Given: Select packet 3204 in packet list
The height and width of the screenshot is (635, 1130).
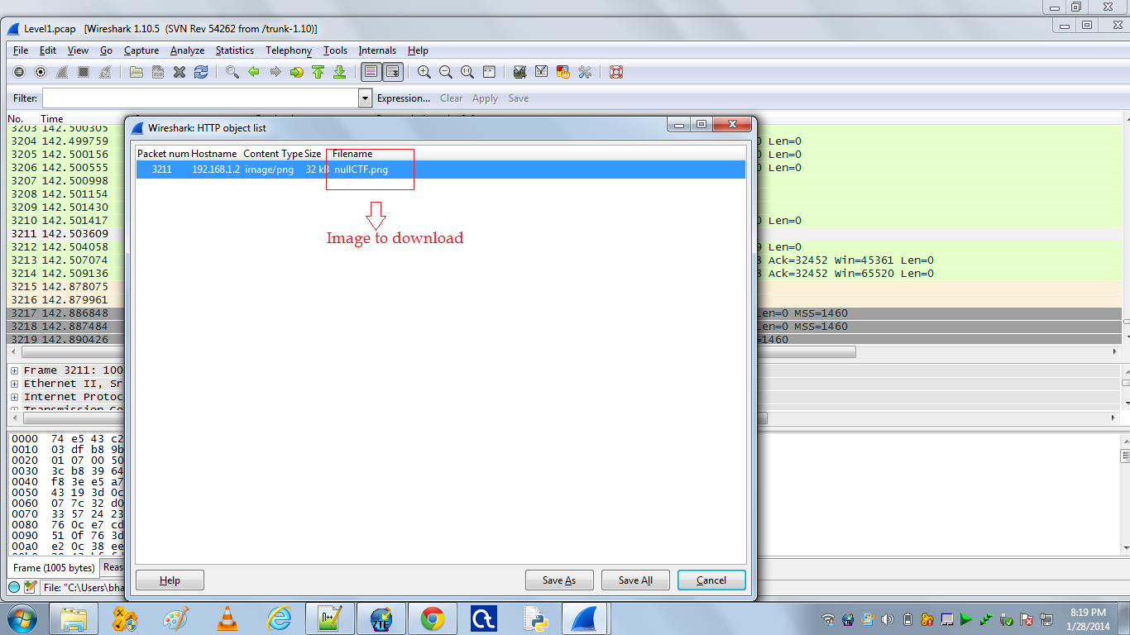Looking at the screenshot, I should (66, 141).
